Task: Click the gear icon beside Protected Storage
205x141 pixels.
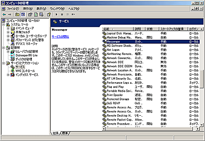Action: pyautogui.click(x=104, y=99)
